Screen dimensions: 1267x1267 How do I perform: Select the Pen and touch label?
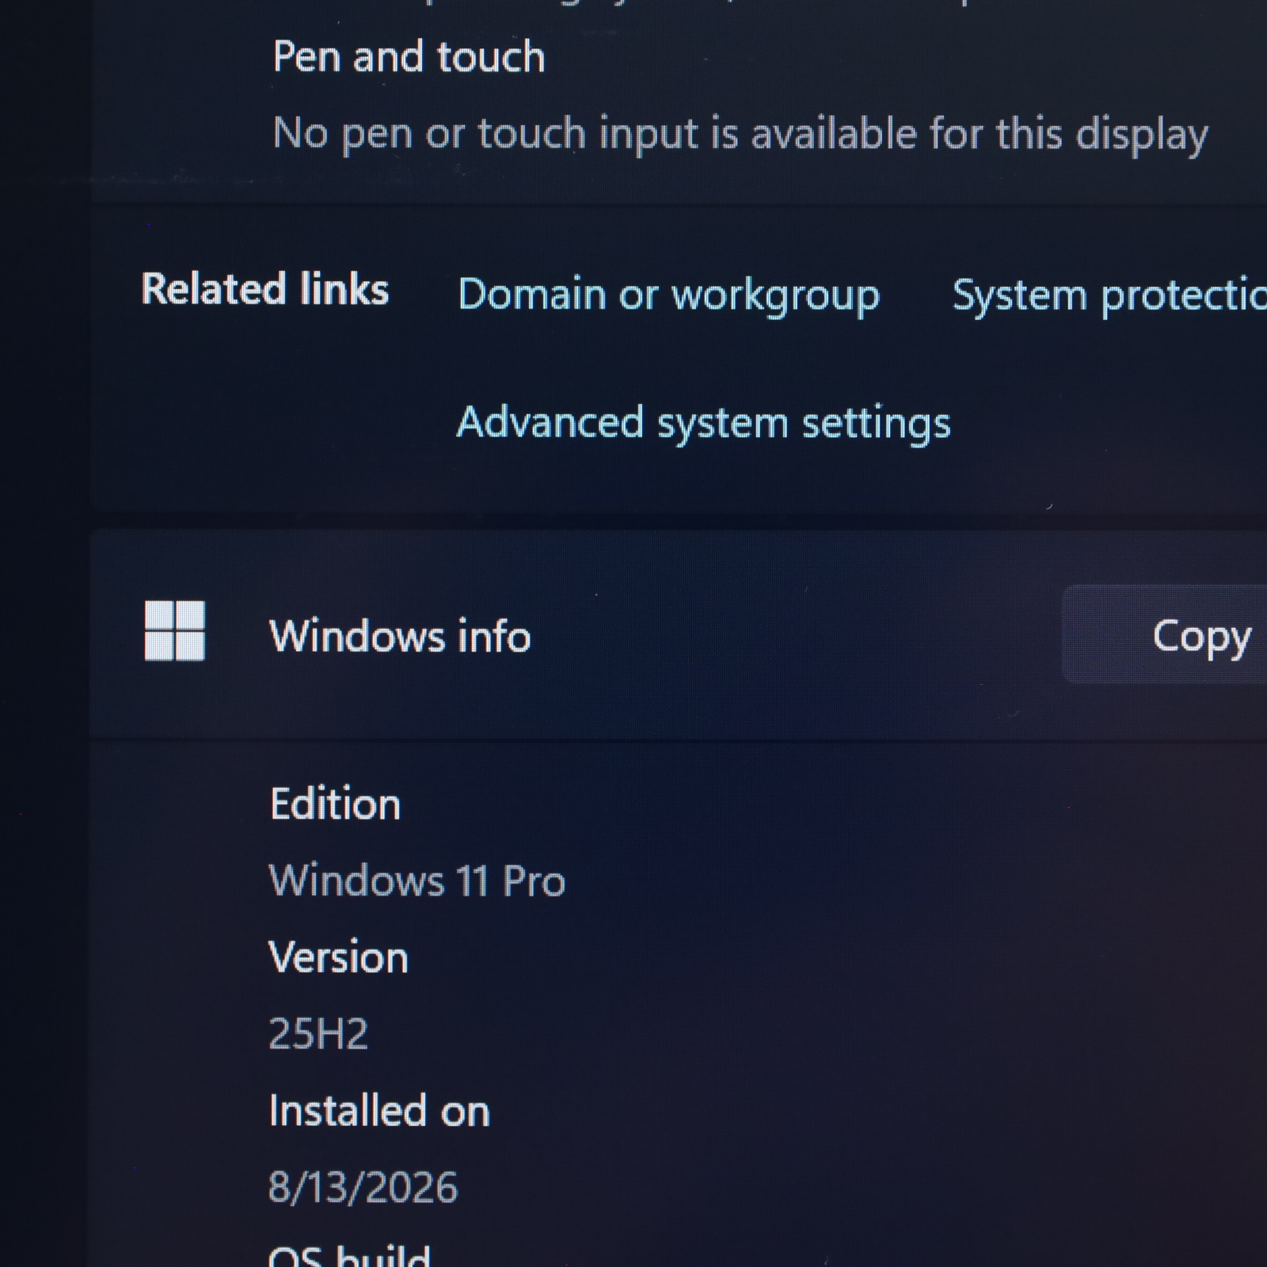coord(409,57)
